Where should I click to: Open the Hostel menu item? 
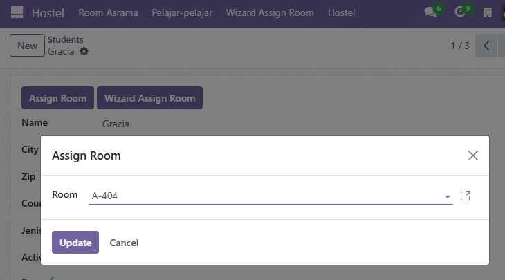pos(341,12)
